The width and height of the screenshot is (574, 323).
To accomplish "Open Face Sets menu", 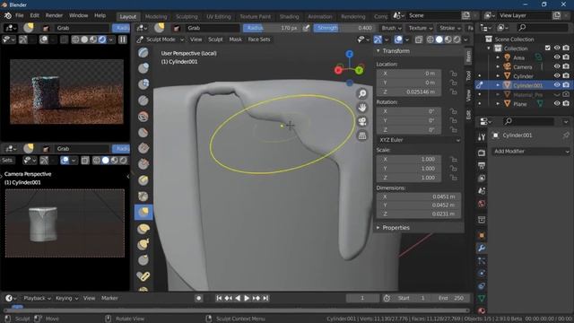I will tap(259, 39).
